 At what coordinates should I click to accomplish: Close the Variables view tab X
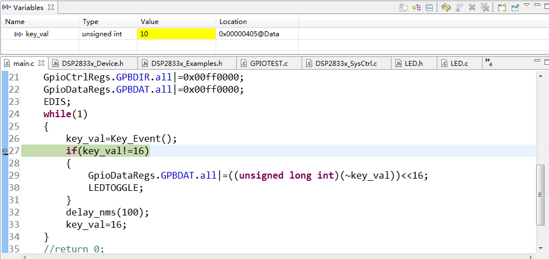pos(51,7)
